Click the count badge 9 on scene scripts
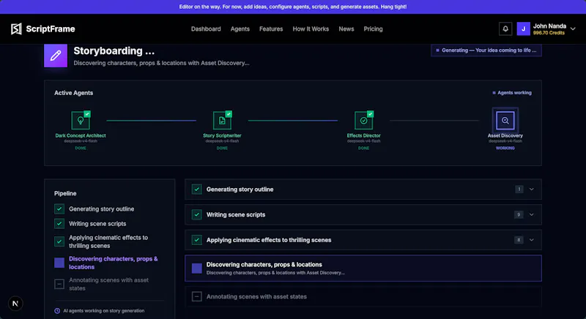The image size is (586, 319). coord(519,214)
